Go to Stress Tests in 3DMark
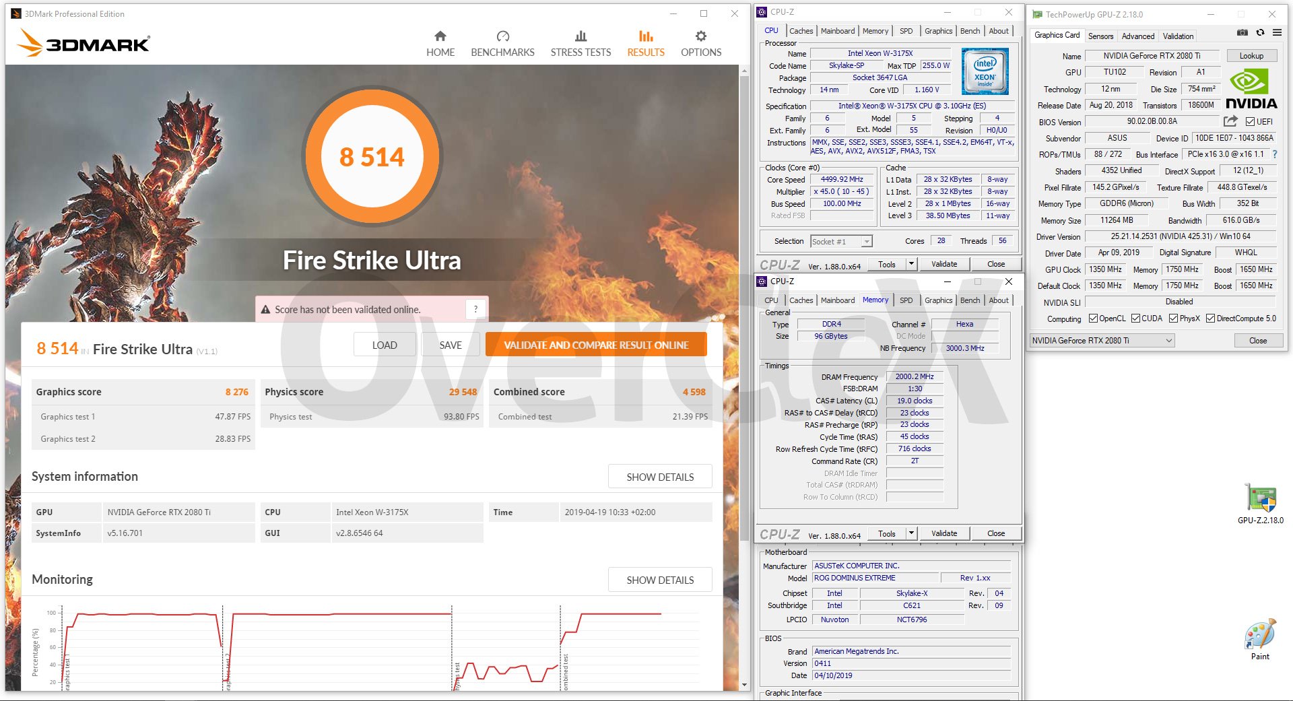1293x701 pixels. click(581, 44)
